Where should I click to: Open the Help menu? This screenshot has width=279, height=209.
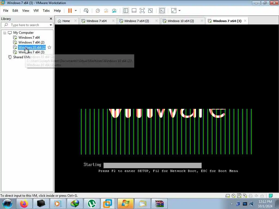point(57,11)
